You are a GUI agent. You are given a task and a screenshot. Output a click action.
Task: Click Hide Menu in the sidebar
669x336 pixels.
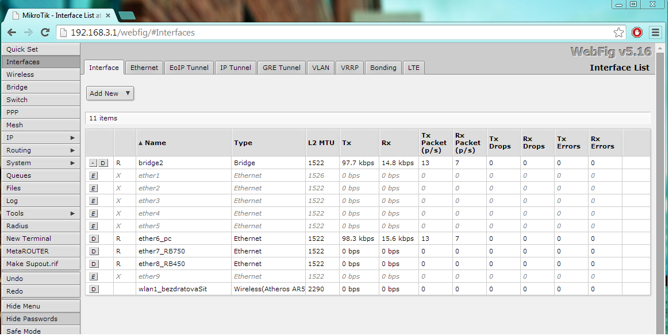[x=41, y=306]
